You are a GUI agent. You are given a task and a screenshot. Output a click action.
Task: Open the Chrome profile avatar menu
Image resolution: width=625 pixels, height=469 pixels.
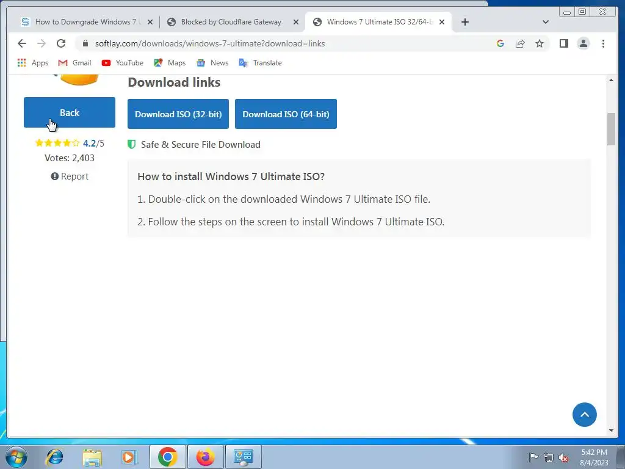coord(583,43)
